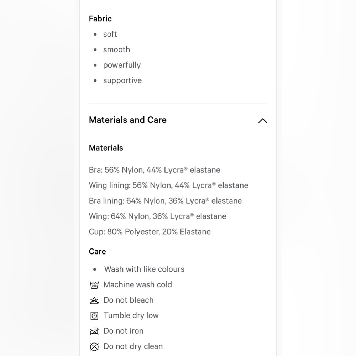Click the tumble dry low icon
The image size is (356, 356).
94,316
